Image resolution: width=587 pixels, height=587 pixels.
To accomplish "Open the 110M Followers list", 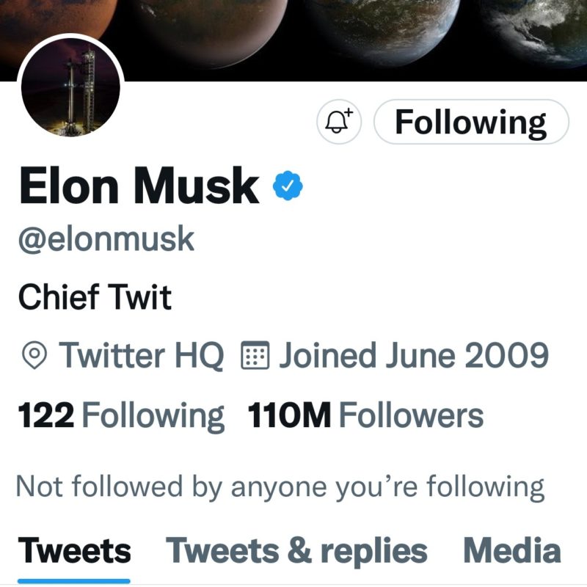I will (x=366, y=416).
